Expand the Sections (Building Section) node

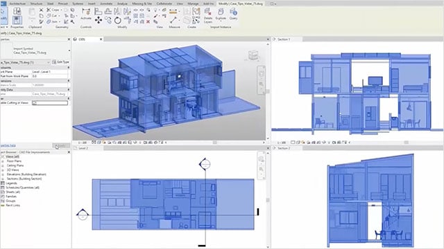click(x=3, y=178)
